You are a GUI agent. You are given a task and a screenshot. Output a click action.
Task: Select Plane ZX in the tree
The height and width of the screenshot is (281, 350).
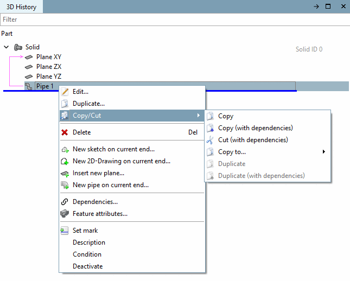pyautogui.click(x=49, y=67)
